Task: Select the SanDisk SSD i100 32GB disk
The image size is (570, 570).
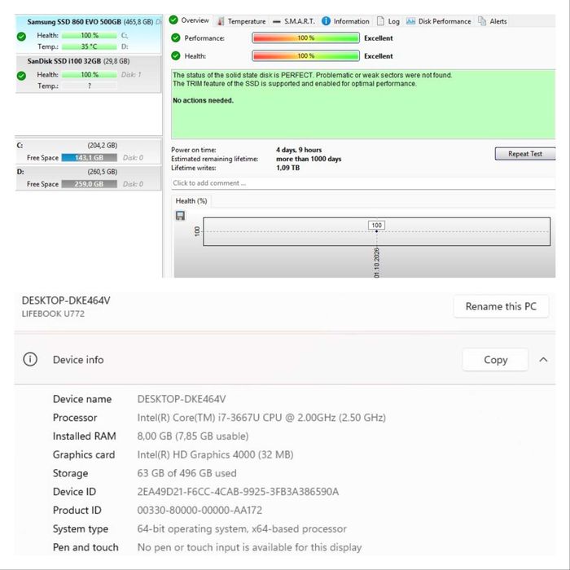Action: tap(88, 74)
